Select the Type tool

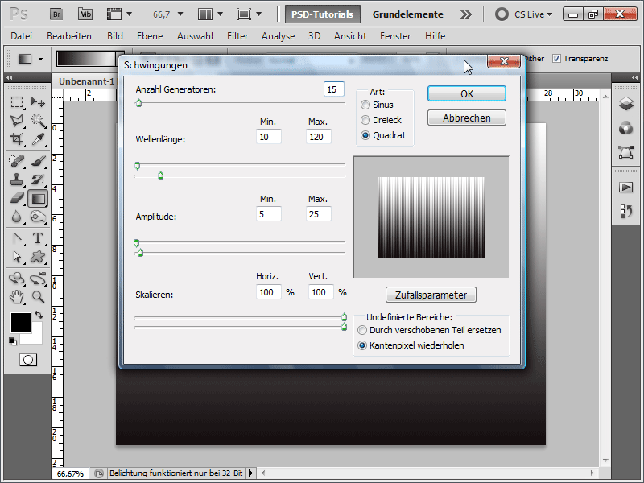pos(38,238)
